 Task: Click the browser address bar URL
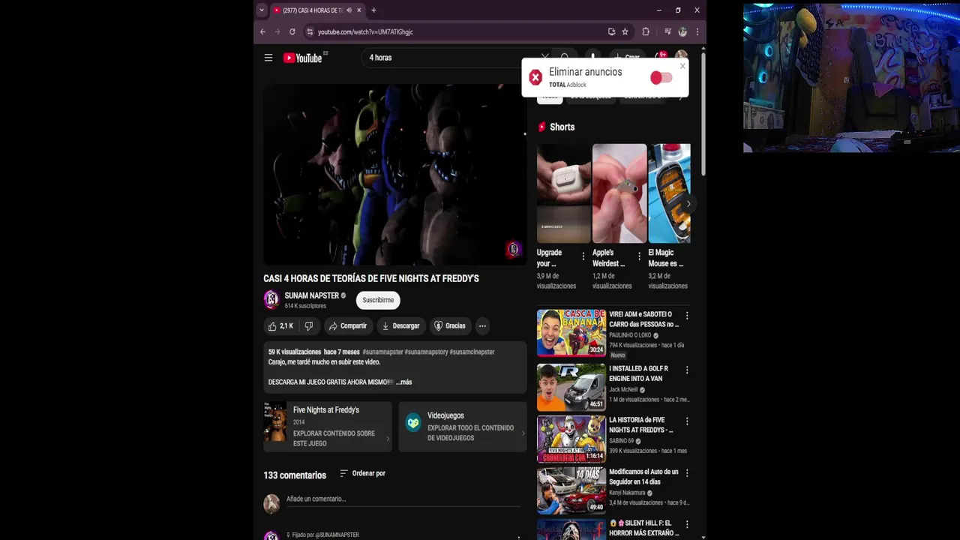[365, 31]
